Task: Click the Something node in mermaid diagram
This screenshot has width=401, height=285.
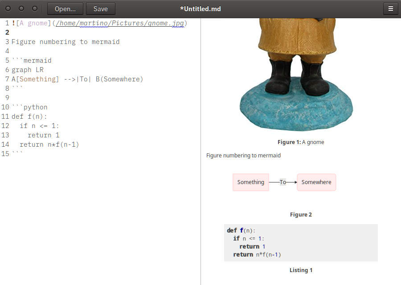Action: (250, 182)
